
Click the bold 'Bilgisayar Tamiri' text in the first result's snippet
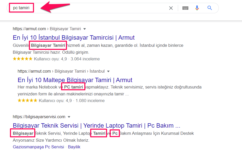(x=48, y=46)
